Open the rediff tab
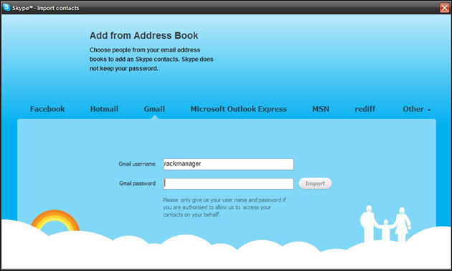 [x=365, y=109]
